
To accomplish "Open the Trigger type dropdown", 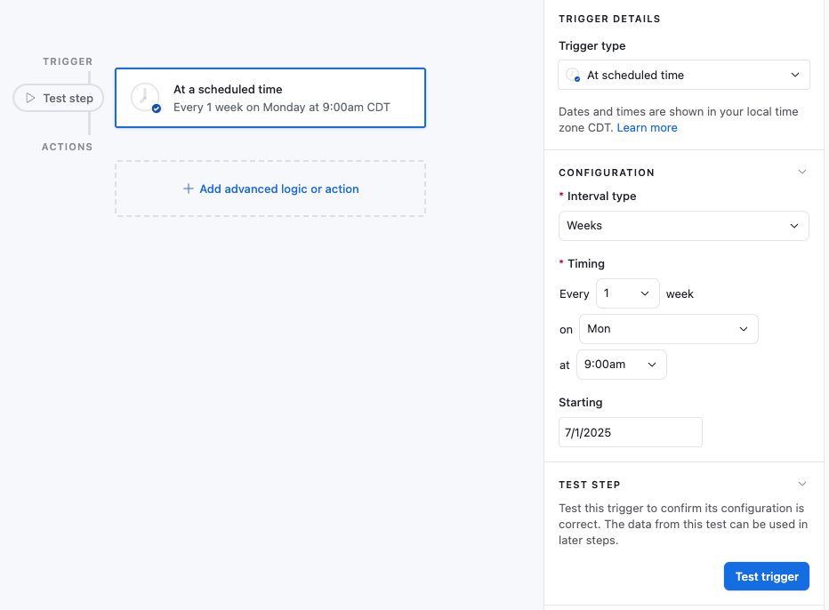I will (x=683, y=76).
